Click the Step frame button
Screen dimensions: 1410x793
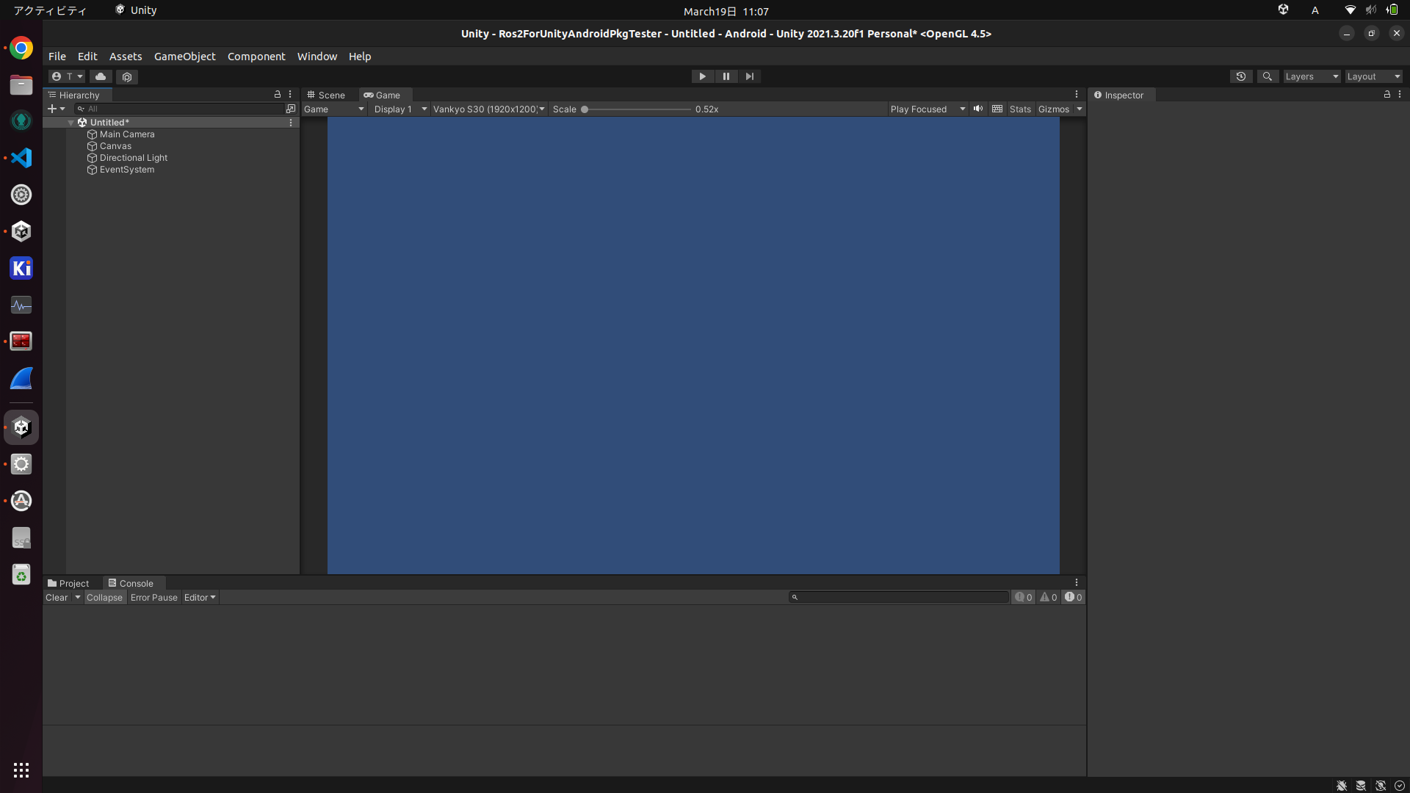(x=749, y=76)
